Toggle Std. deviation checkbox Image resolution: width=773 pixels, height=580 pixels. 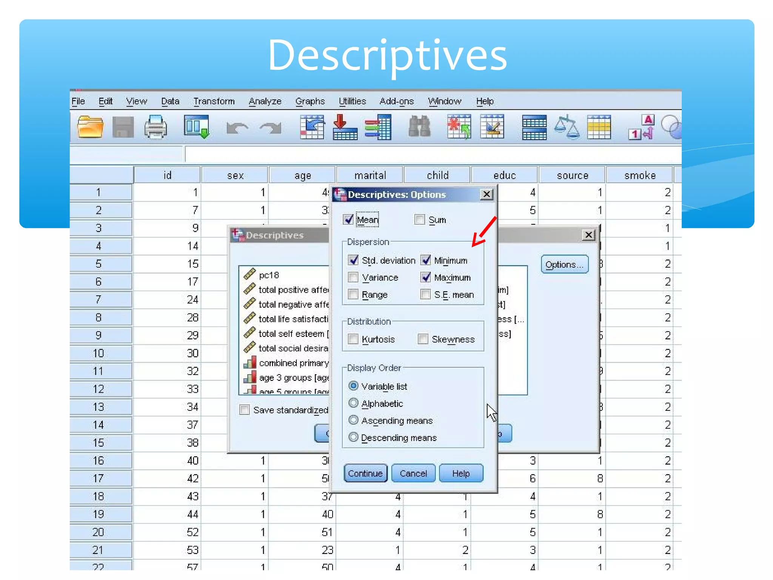353,260
